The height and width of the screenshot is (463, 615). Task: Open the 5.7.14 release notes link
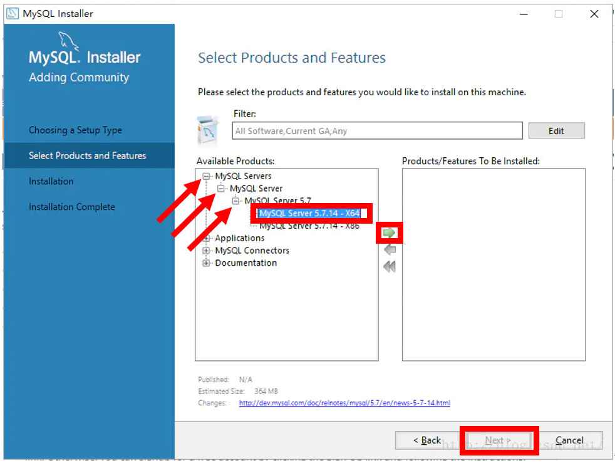(344, 403)
